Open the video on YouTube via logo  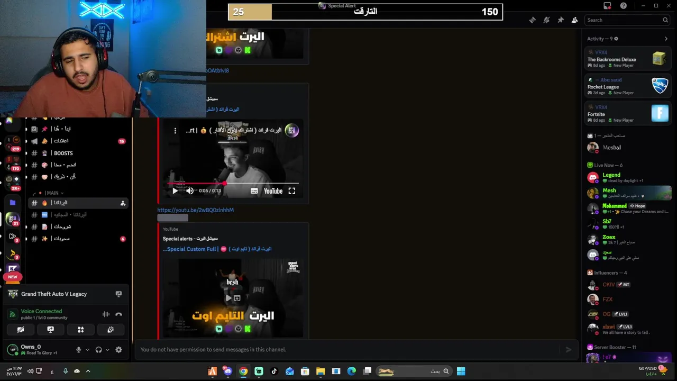point(273,191)
